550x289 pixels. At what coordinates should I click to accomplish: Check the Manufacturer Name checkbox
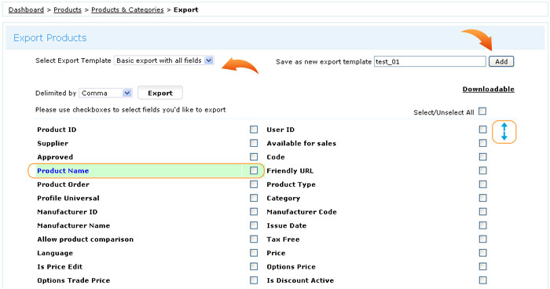point(254,225)
